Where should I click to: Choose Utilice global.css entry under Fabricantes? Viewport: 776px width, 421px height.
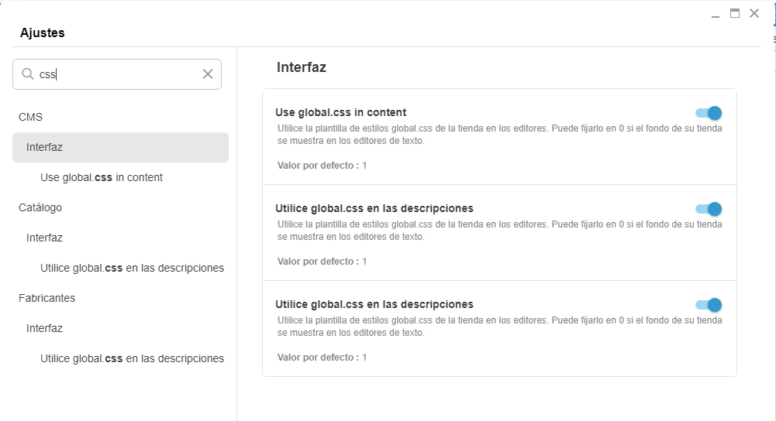(132, 358)
